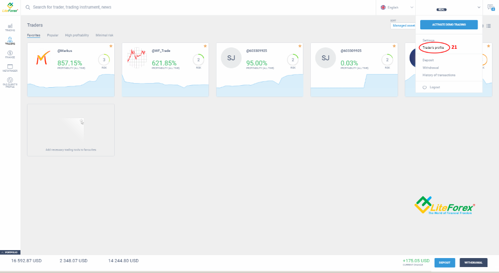Select the Popular tab
Image resolution: width=499 pixels, height=273 pixels.
pyautogui.click(x=53, y=35)
